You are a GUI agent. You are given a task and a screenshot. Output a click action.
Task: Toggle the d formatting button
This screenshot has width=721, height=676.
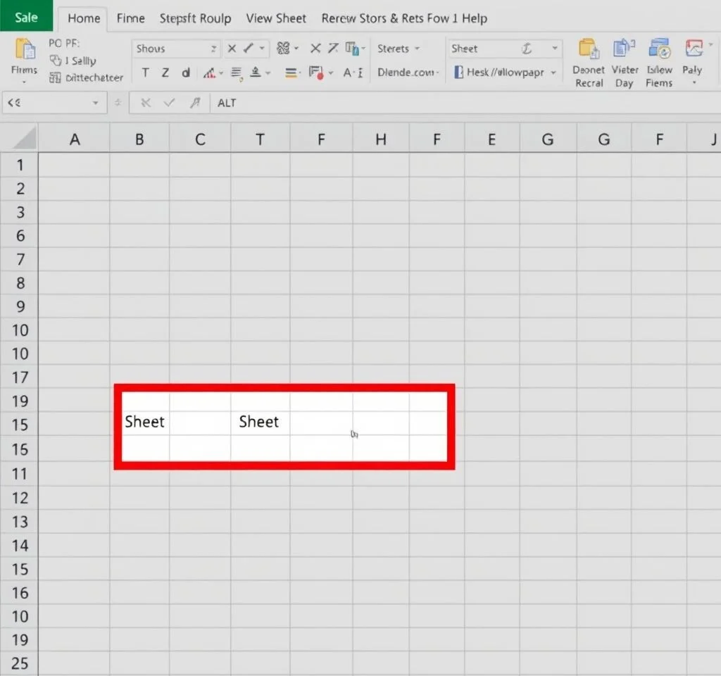click(186, 73)
